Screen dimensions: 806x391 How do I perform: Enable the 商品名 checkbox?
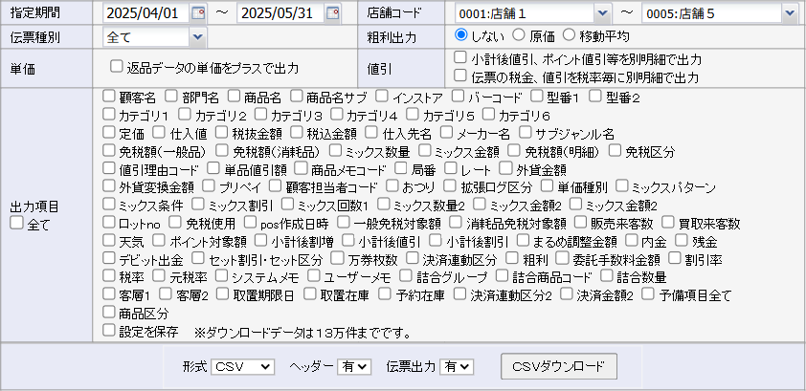click(x=234, y=96)
